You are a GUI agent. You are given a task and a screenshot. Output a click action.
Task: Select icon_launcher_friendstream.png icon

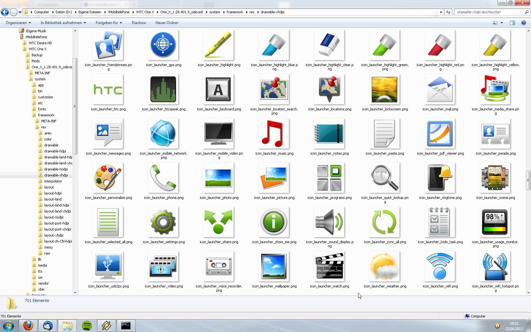(108, 45)
